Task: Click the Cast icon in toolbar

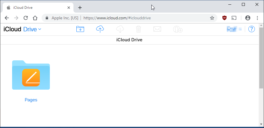Action: pyautogui.click(x=234, y=18)
